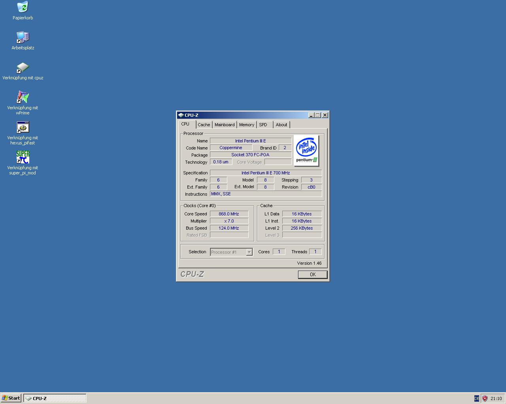Click the Multiplier value x 7.0
Image resolution: width=506 pixels, height=404 pixels.
229,221
